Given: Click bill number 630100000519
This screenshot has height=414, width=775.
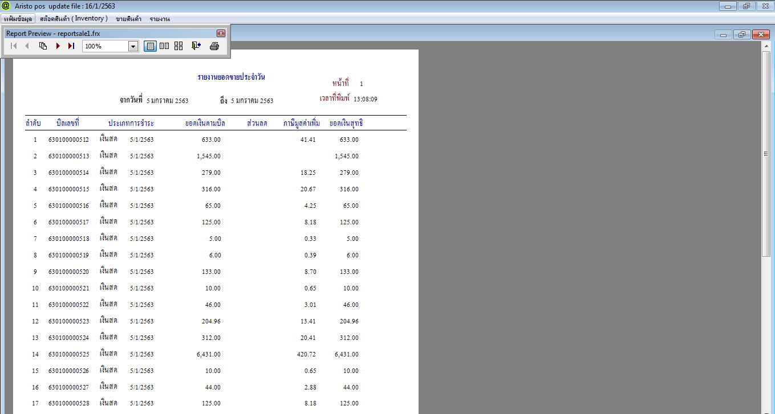Looking at the screenshot, I should 69,255.
